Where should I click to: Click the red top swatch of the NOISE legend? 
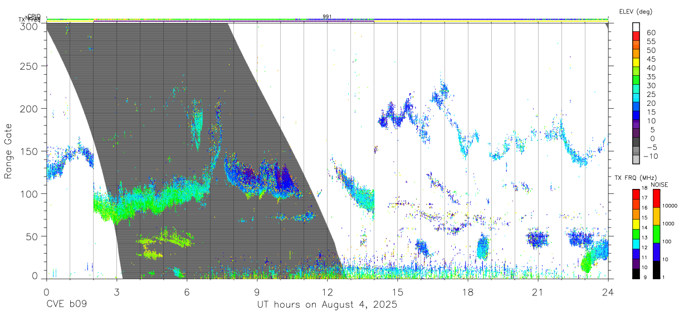[x=656, y=198]
